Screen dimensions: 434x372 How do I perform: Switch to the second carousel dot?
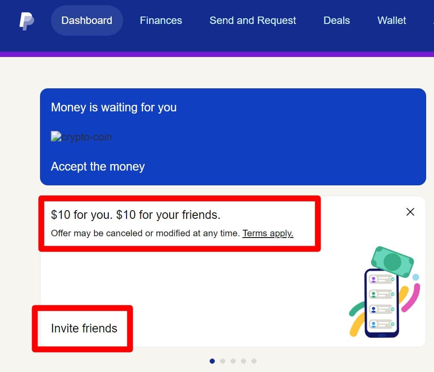click(223, 361)
